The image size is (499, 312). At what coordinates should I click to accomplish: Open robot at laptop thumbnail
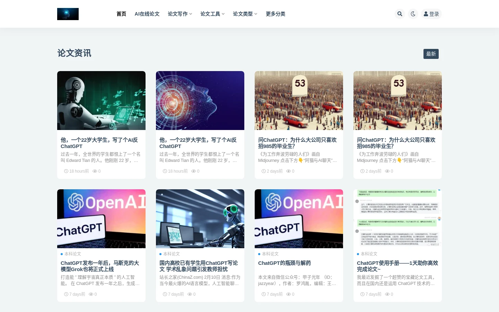coord(200,219)
